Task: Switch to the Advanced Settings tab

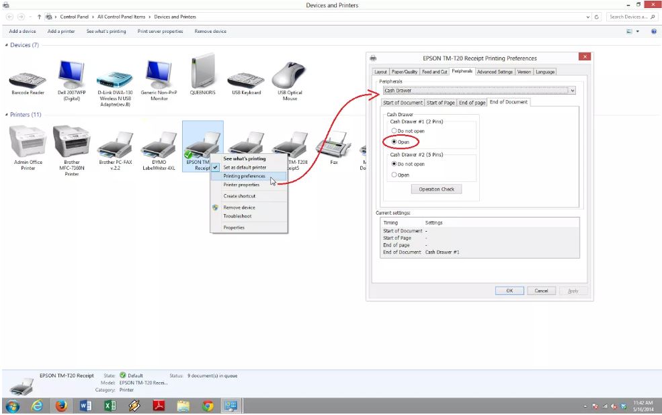Action: 495,72
